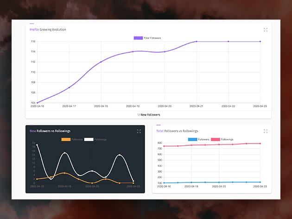
Task: Click last pink Followings point in Total chart
Action: [x=260, y=144]
